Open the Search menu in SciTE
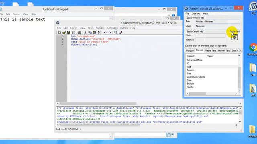 coord(73,28)
